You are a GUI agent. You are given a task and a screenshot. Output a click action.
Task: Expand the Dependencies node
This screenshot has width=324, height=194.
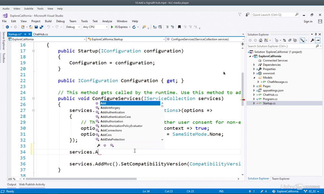coord(254,65)
